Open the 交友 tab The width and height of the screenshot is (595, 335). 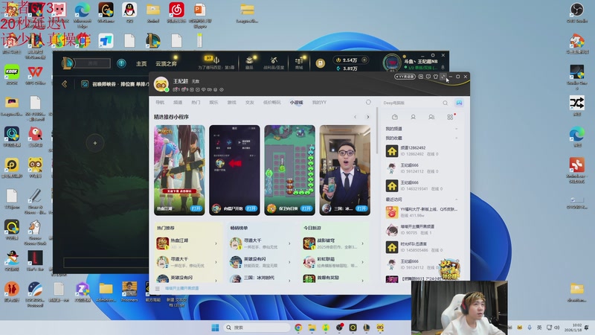[249, 103]
